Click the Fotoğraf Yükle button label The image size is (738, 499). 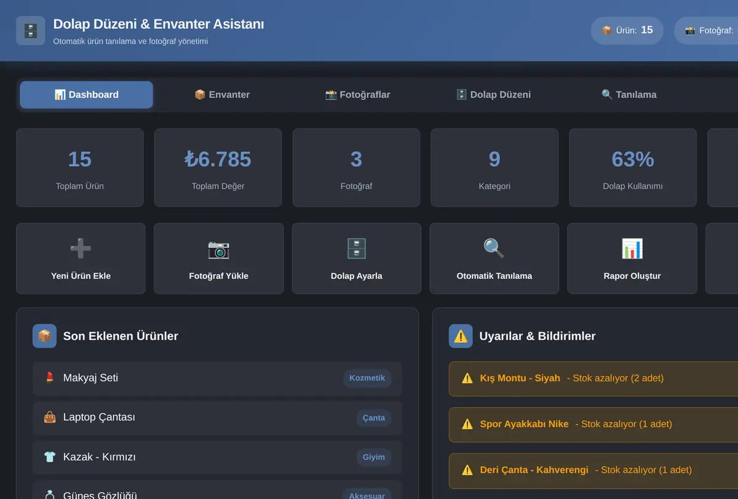tap(218, 276)
